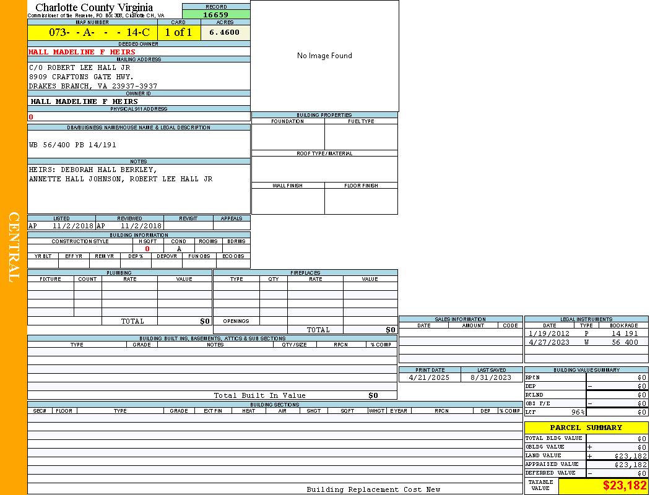Select the print date 4/21/2025
This screenshot has height=495, width=650.
(x=429, y=377)
